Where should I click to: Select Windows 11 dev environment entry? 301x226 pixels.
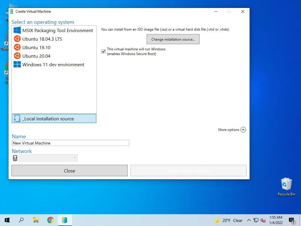[54, 64]
